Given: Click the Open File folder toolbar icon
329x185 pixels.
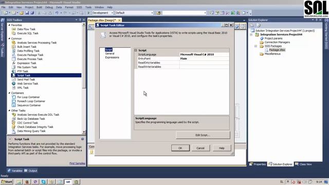Looking at the screenshot, I should pyautogui.click(x=22, y=13).
